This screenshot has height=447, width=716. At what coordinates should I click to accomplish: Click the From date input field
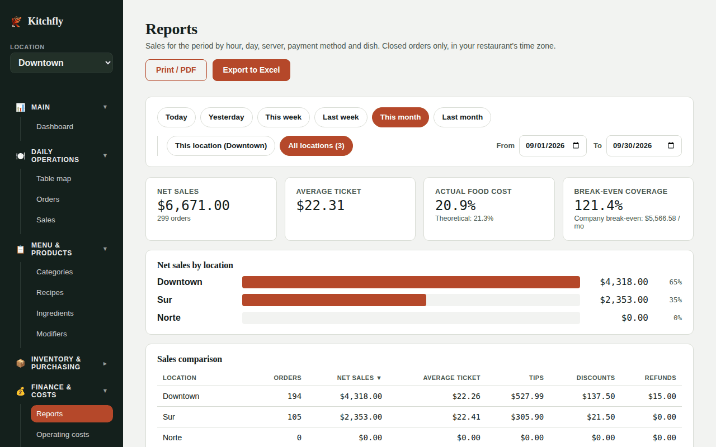[x=553, y=145]
